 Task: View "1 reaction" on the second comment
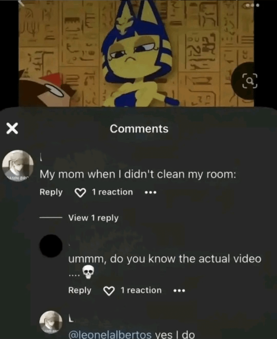click(141, 290)
